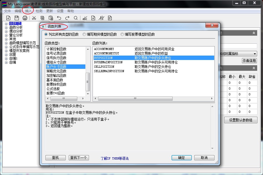Click the Search magnifier icon
Viewport: 263px width, 175px height.
click(x=76, y=18)
